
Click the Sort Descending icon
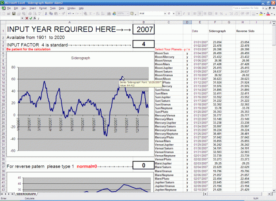tap(102, 14)
